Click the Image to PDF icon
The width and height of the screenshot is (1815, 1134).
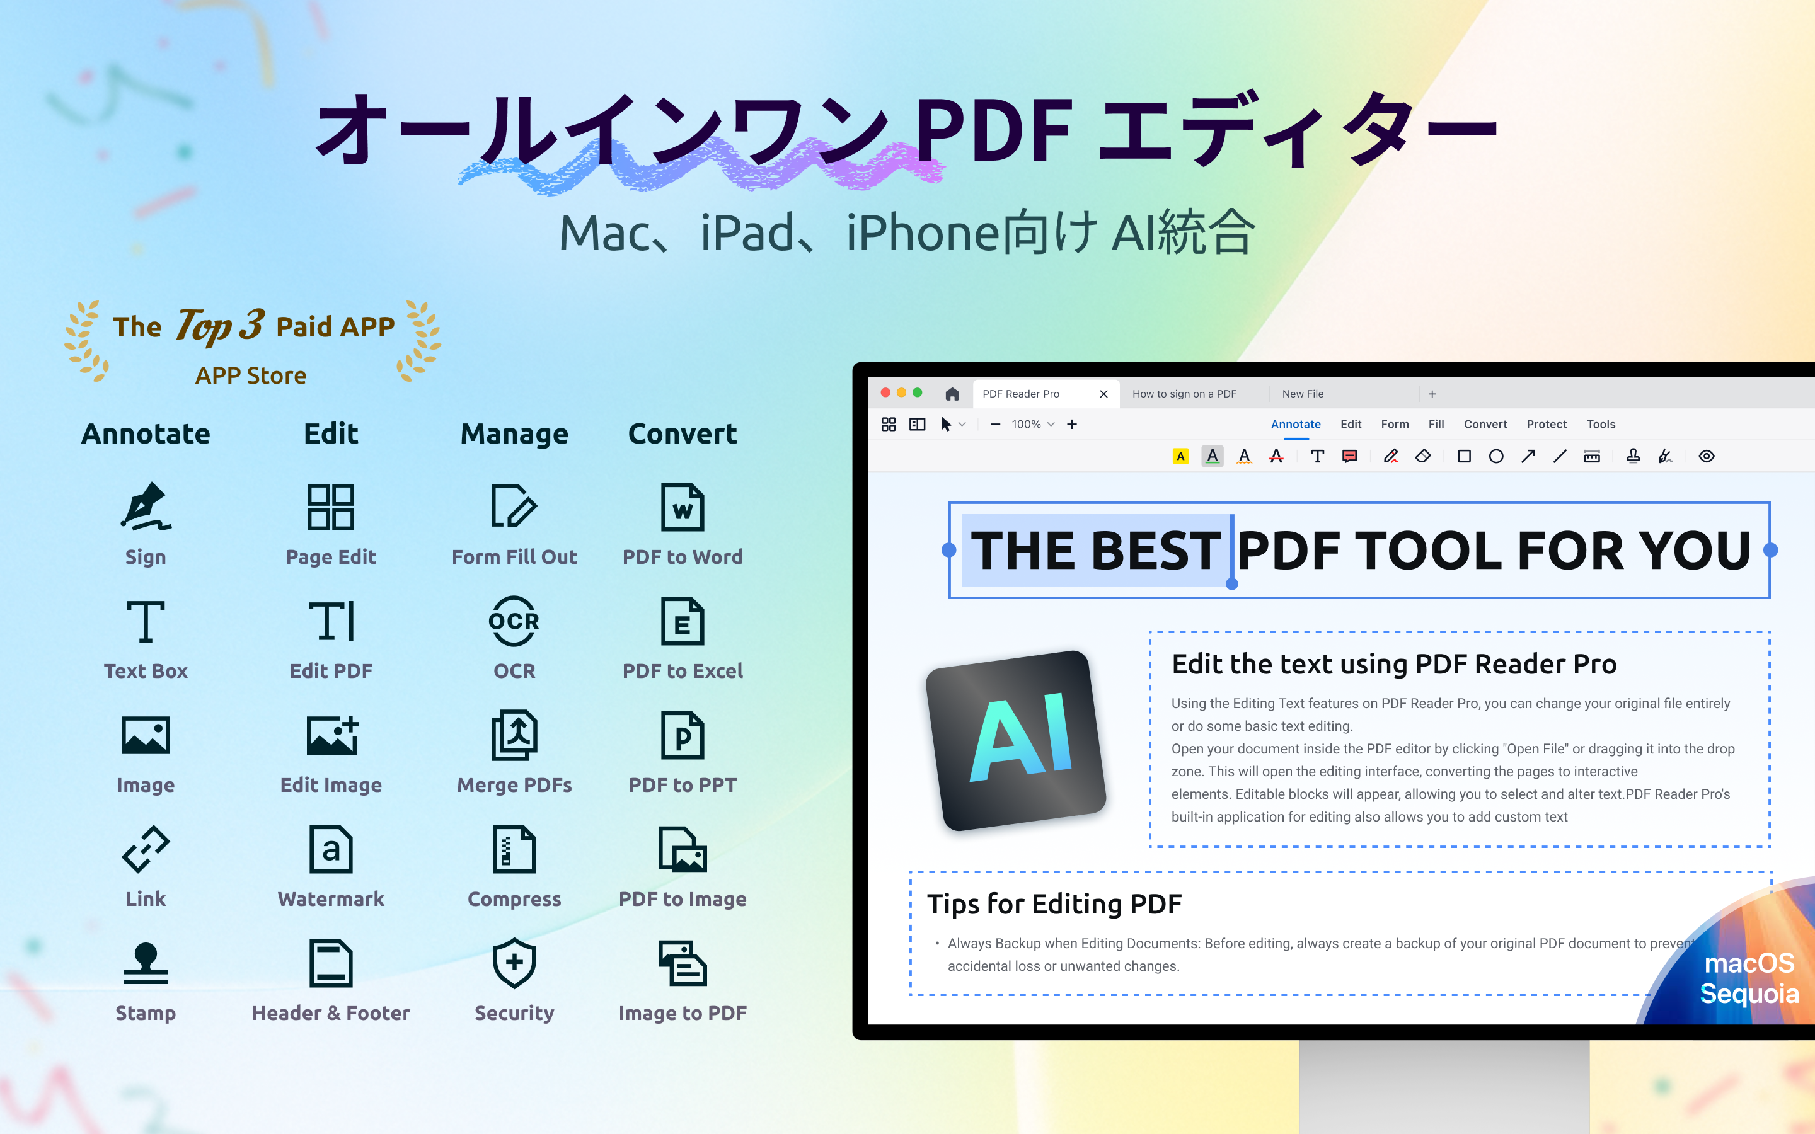click(x=683, y=963)
